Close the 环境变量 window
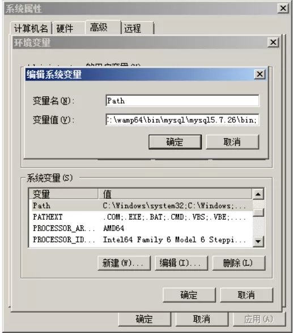The image size is (293, 333). coord(273,42)
